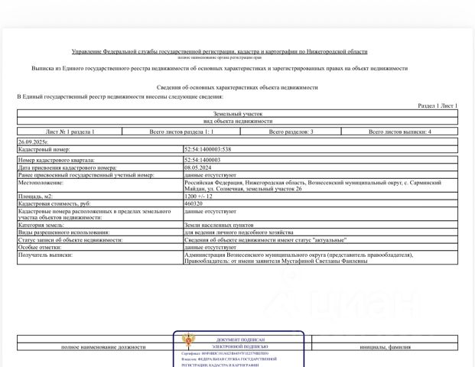
Task: Click 'ДОКУМЕНТ ПОДПИСАН' stamp heading
Action: pyautogui.click(x=240, y=339)
